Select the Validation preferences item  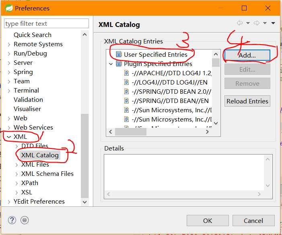tap(28, 99)
